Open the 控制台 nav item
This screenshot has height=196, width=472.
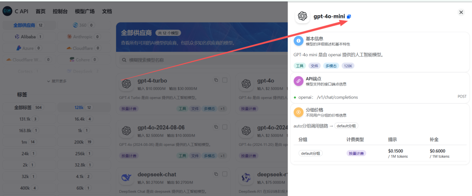click(60, 12)
